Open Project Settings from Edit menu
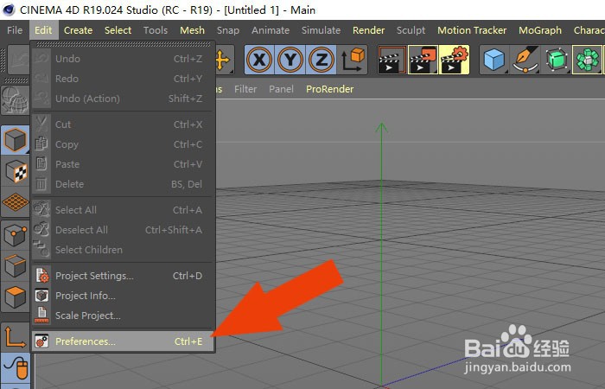Viewport: 605px width, 389px height. click(123, 276)
